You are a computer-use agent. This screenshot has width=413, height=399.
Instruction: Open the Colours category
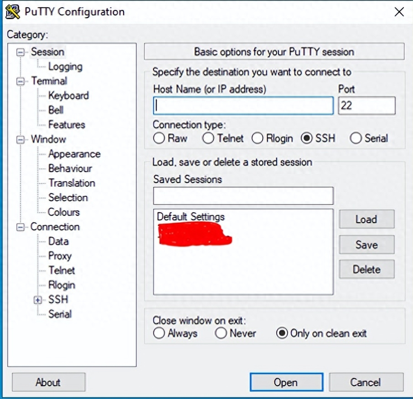(x=63, y=212)
